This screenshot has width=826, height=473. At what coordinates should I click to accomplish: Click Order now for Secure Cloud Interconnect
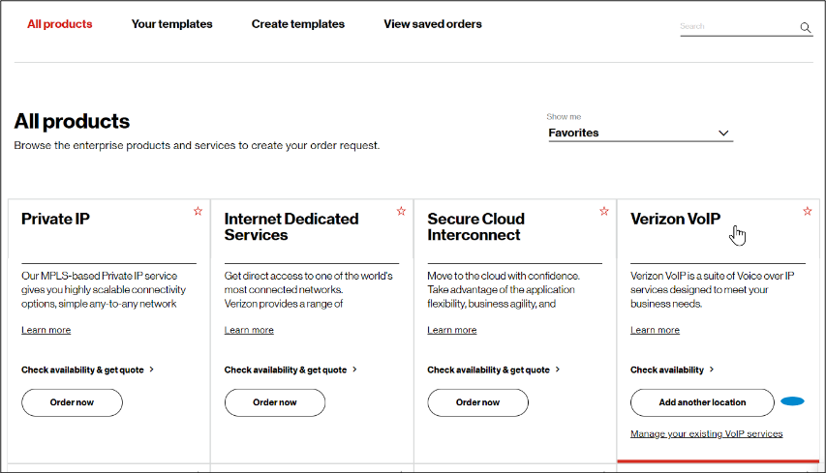point(477,402)
